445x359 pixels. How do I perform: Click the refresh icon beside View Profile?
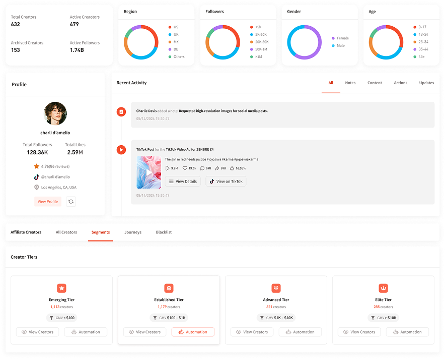(x=71, y=202)
